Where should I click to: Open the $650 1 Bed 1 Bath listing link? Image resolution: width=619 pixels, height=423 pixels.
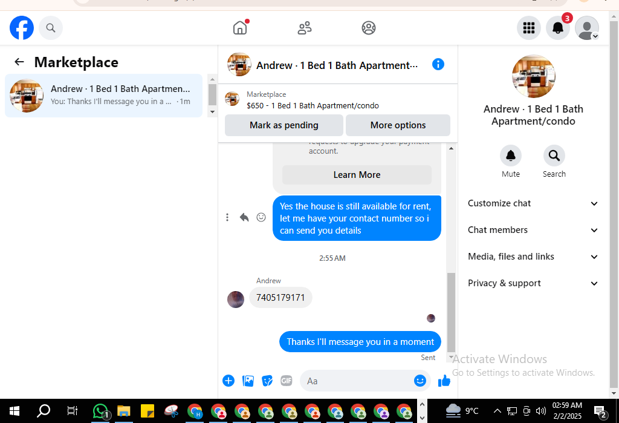coord(313,105)
